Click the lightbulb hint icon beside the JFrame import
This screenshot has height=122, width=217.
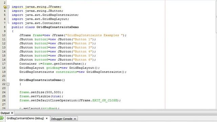(5, 7)
